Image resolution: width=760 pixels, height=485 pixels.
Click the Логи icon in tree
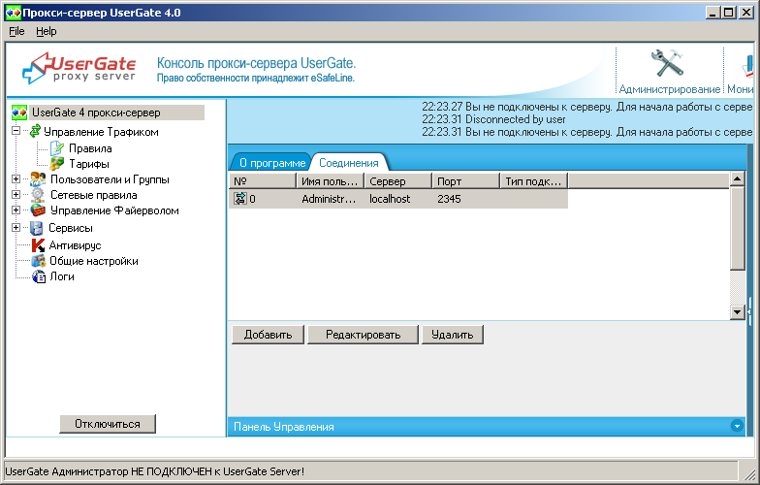coord(38,276)
